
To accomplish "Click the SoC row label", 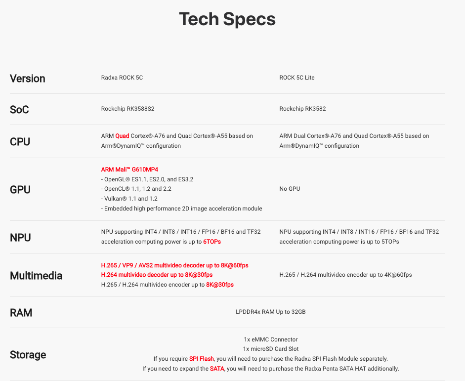I will coord(19,110).
